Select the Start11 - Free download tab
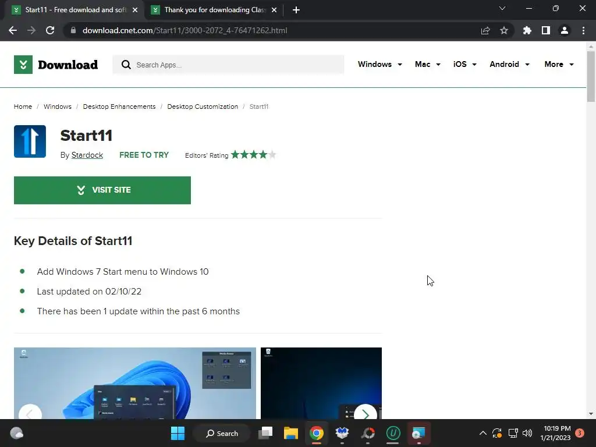Image resolution: width=596 pixels, height=447 pixels. tap(75, 10)
